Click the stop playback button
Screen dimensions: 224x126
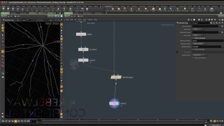[16, 121]
